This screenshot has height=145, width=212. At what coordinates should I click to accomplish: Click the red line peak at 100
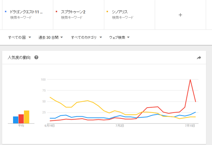[x=190, y=80]
